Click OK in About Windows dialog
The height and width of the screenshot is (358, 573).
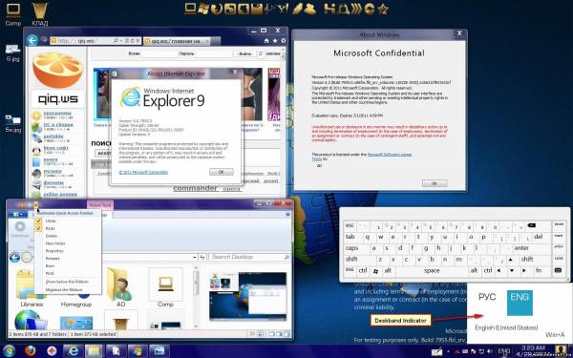435,183
